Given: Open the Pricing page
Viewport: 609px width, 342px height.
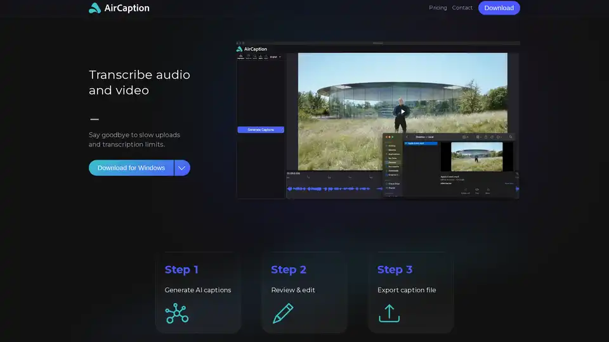Looking at the screenshot, I should tap(438, 8).
